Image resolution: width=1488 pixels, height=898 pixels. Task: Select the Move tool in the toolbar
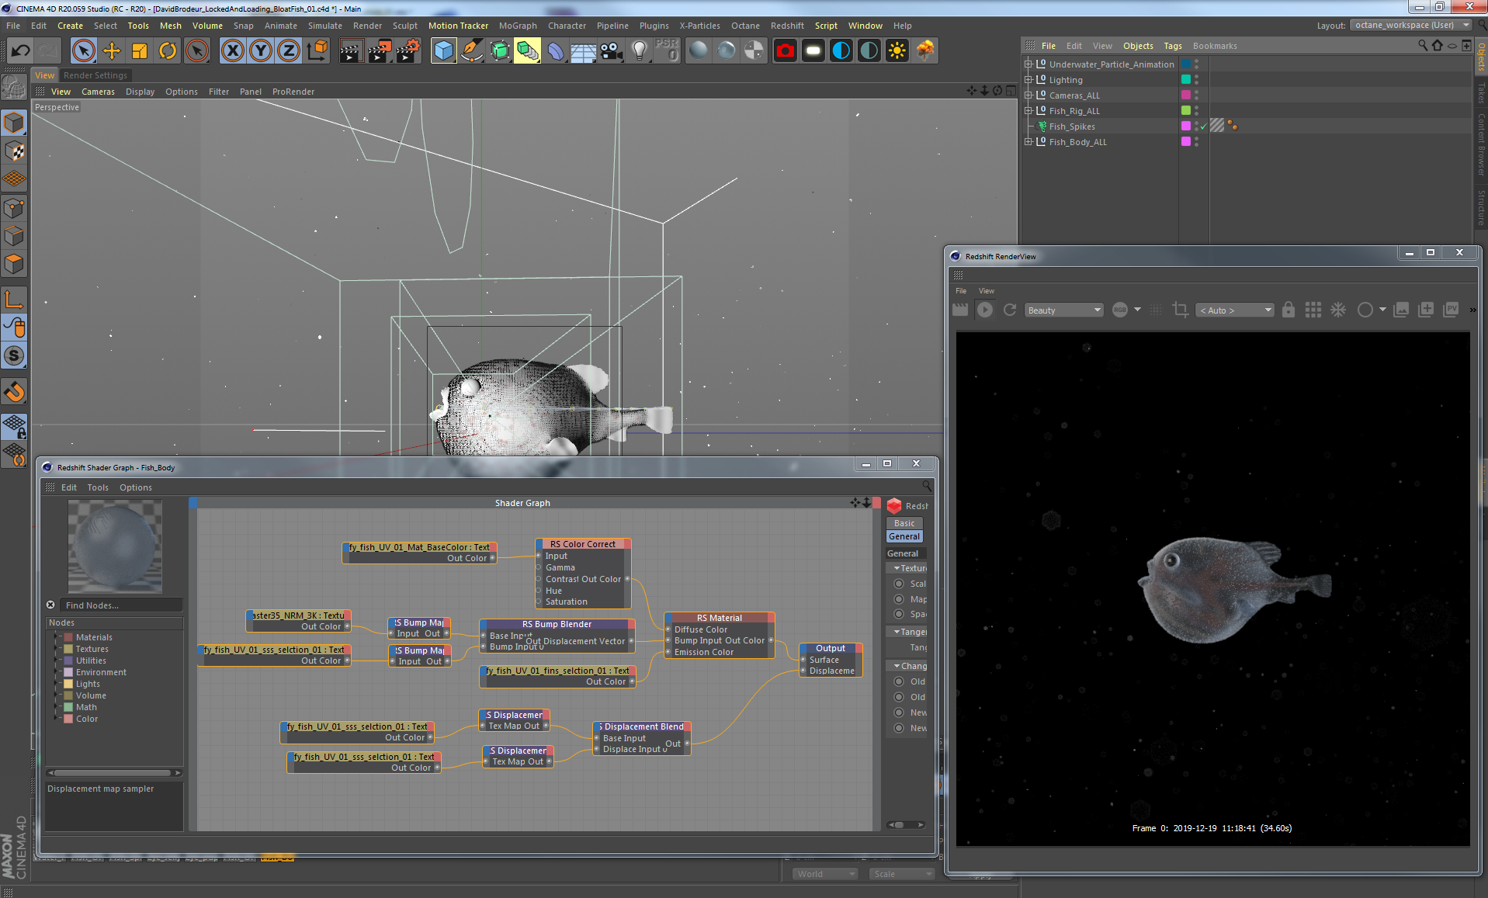pos(112,50)
